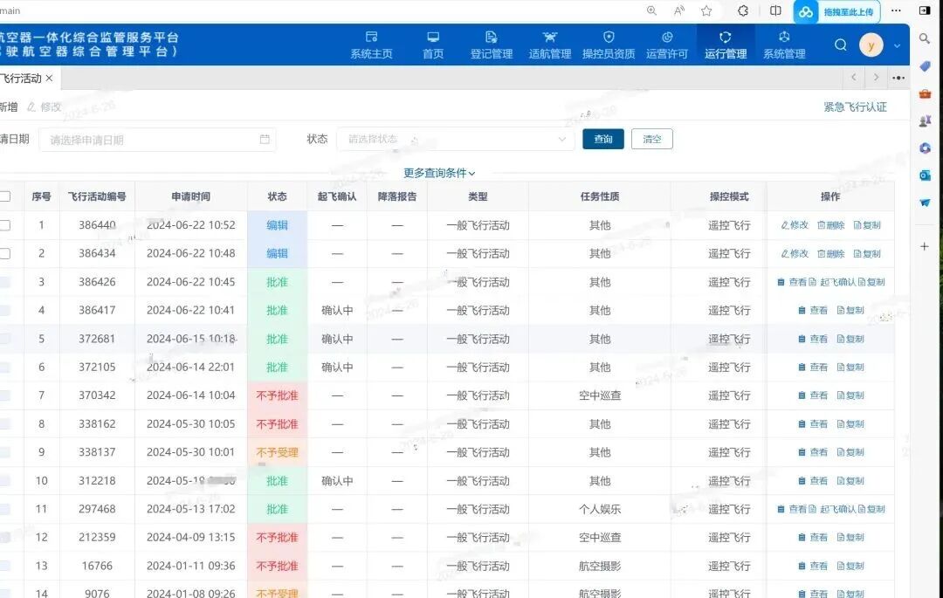Check the row 386440 checkbox
This screenshot has height=598, width=943.
coord(5,224)
